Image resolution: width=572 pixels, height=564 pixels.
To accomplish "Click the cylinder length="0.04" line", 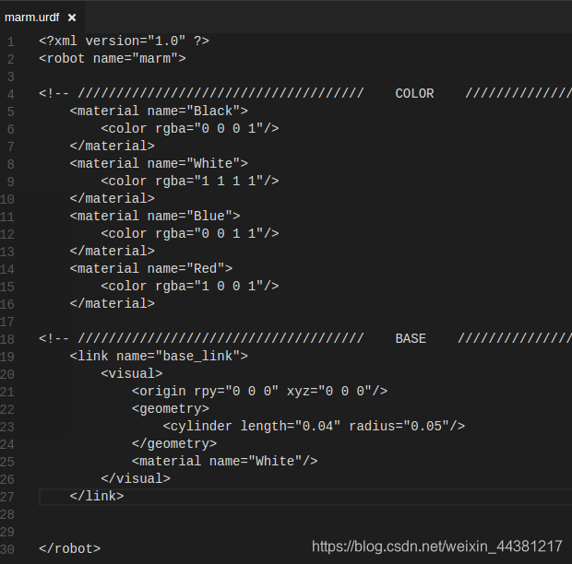I will [314, 426].
